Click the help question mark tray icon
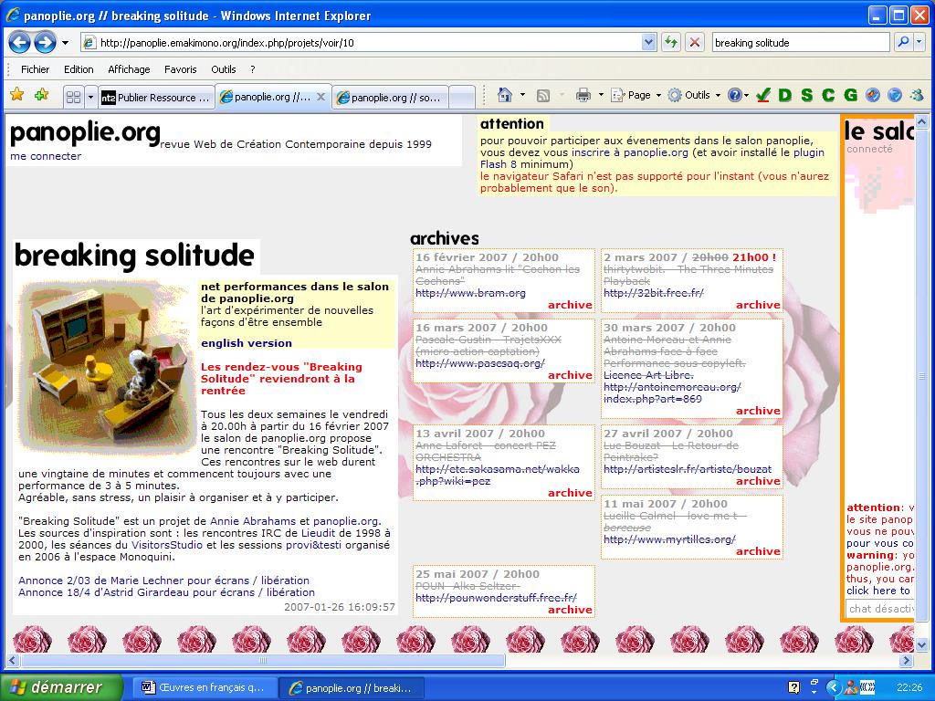 793,687
